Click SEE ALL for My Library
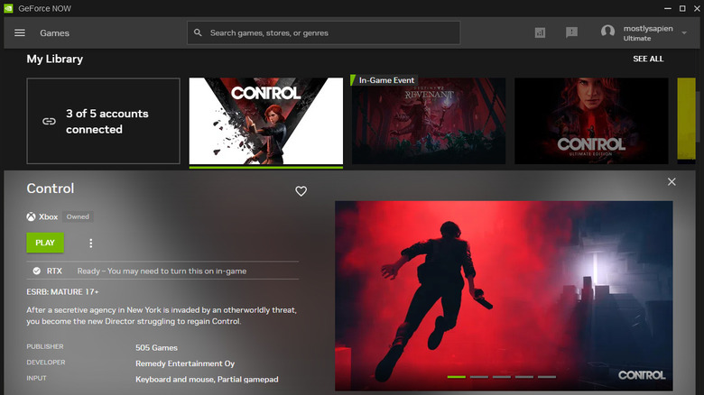704x395 pixels. pyautogui.click(x=648, y=60)
